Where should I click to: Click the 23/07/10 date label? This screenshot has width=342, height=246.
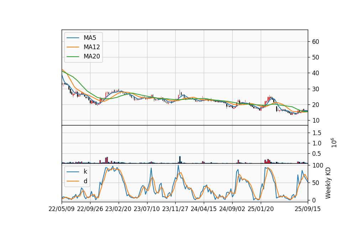(x=147, y=209)
